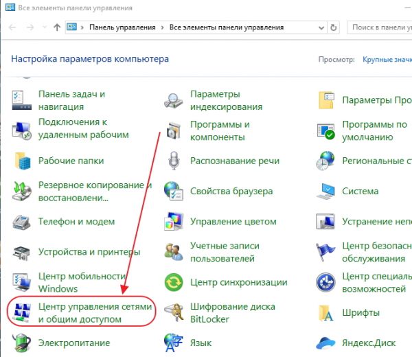
Task: Click the phone and modem icon
Action: [21, 222]
